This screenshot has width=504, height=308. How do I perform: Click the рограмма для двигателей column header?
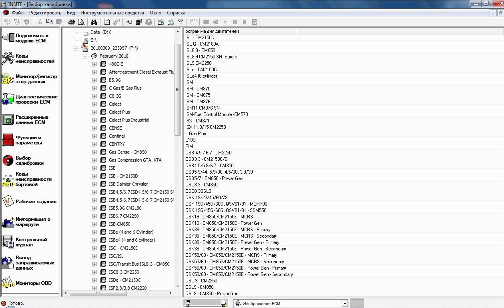pyautogui.click(x=240, y=31)
